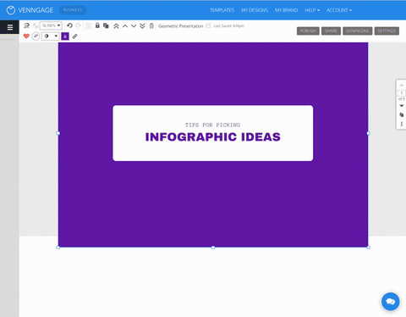
Task: Send element to back with double-down arrows
Action: (142, 26)
